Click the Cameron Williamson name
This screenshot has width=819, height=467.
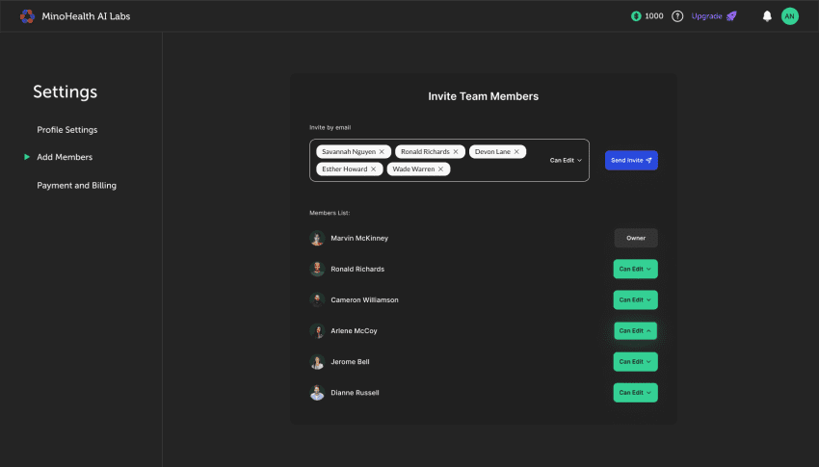(x=364, y=300)
